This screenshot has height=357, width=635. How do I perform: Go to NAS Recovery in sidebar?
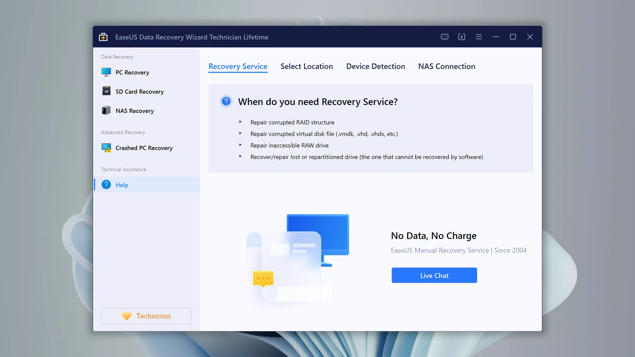tap(146, 111)
